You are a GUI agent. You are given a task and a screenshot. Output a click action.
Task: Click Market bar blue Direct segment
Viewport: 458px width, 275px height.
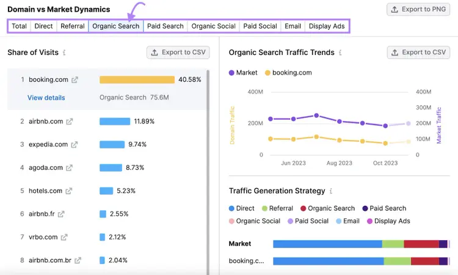coord(327,244)
